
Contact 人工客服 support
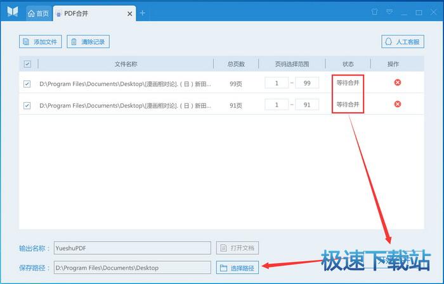coord(403,42)
